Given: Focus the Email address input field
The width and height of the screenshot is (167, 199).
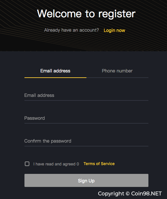Looking at the screenshot, I should click(86, 95).
